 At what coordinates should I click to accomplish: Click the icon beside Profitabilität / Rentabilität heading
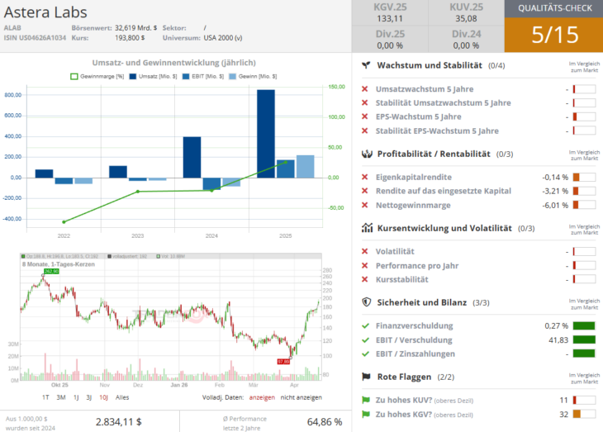(x=366, y=154)
